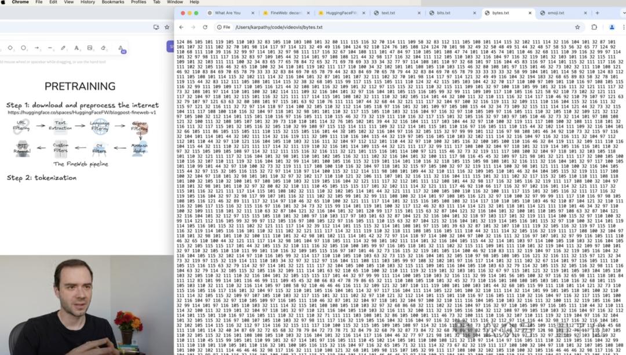Select the Diamond shape tool

(x=10, y=48)
